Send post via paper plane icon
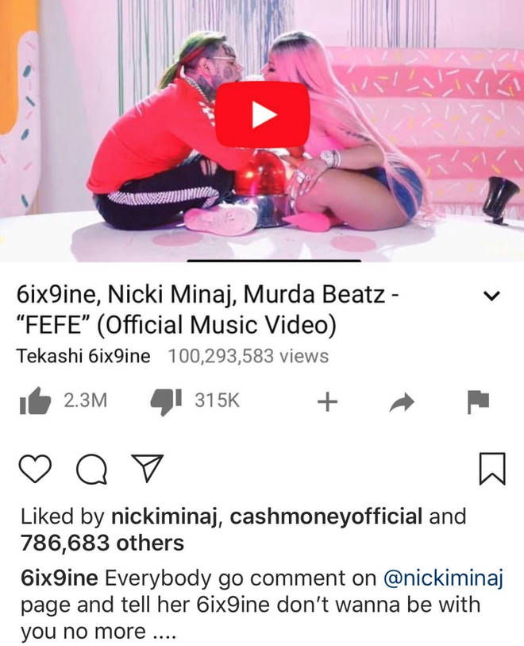Screen dimensions: 524x646 [x=147, y=468]
